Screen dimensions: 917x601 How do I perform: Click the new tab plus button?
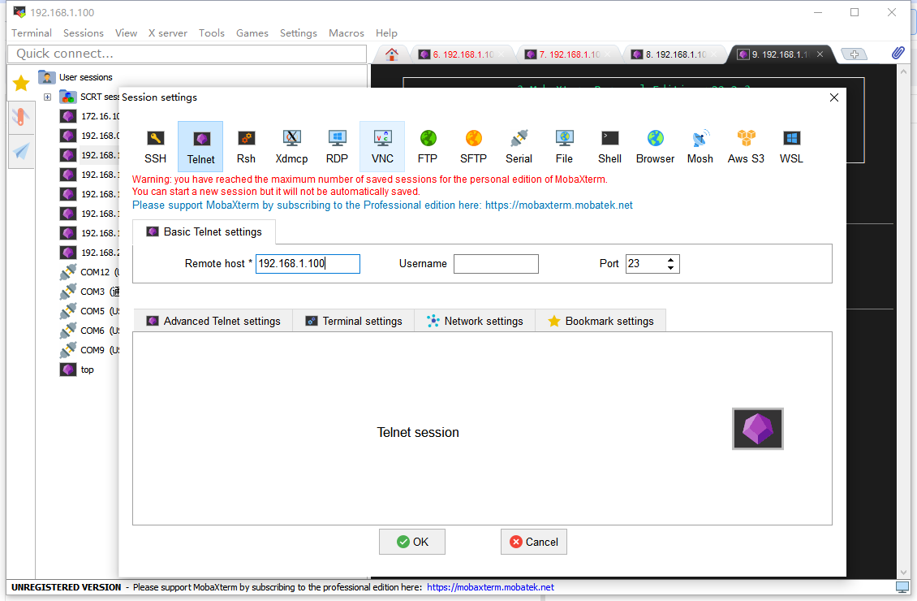[854, 54]
